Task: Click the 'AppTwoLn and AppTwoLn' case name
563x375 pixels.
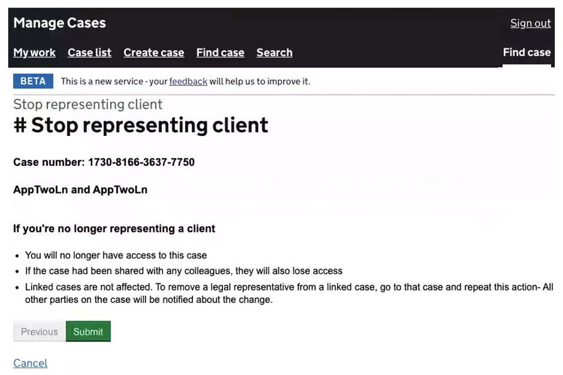Action: tap(80, 190)
